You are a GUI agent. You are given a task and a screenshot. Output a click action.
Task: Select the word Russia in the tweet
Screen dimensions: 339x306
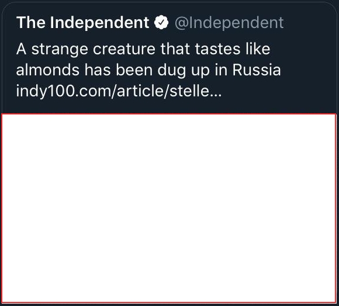pyautogui.click(x=257, y=69)
